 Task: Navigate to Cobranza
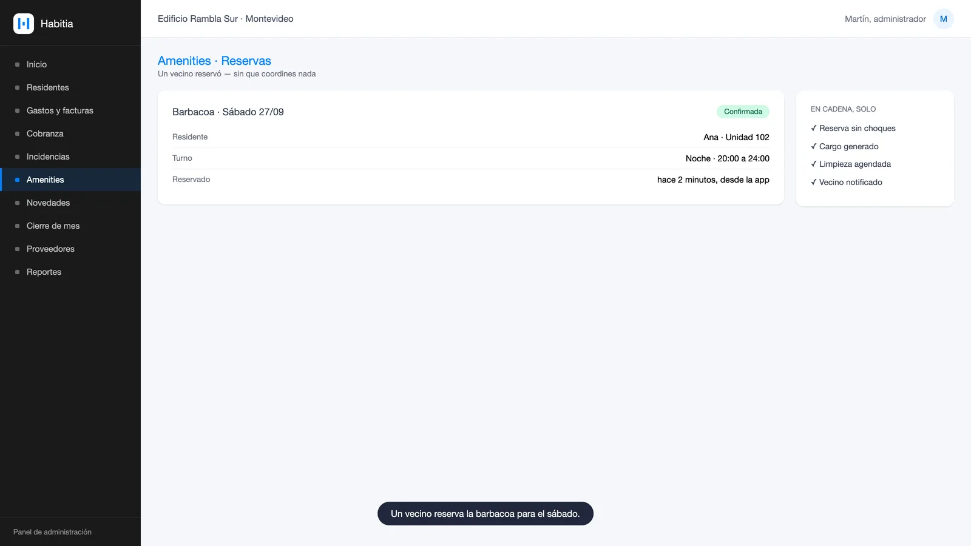click(70, 133)
